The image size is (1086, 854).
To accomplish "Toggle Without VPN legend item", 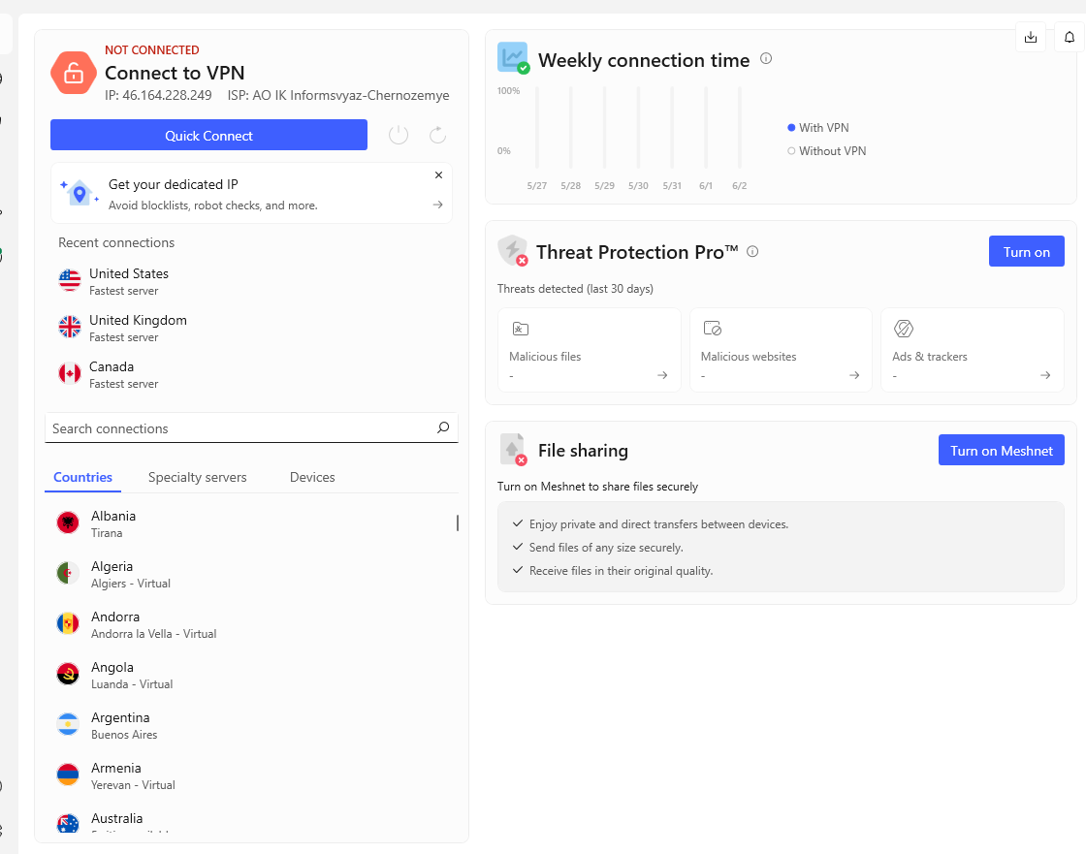I will point(827,151).
